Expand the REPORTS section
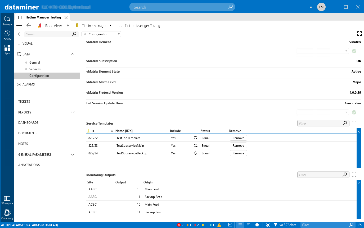The width and height of the screenshot is (364, 228). coord(73,112)
